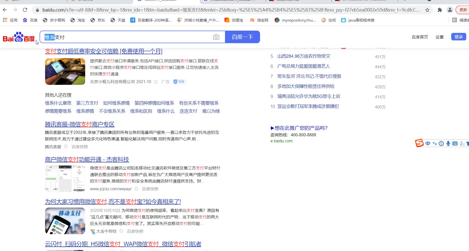This screenshot has width=469, height=251.
Task: Open 百度快照 for 腾讯客服 result
Action: tap(80, 147)
